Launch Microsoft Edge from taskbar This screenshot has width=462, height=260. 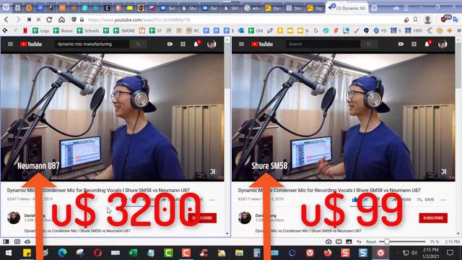[x=62, y=253]
